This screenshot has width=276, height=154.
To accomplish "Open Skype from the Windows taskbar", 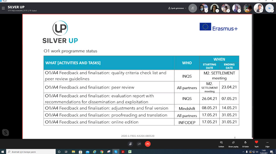I will click(x=116, y=152).
